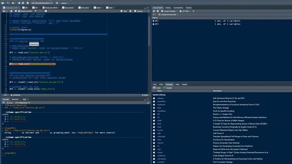The height and width of the screenshot is (164, 292).
Task: Click the highlighted df2 read_csv2 code line
Action: click(32, 64)
